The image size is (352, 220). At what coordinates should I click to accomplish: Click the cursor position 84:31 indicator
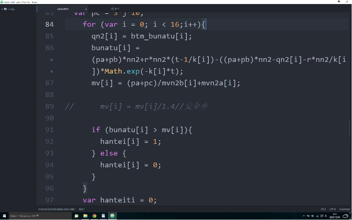[x=82, y=209]
